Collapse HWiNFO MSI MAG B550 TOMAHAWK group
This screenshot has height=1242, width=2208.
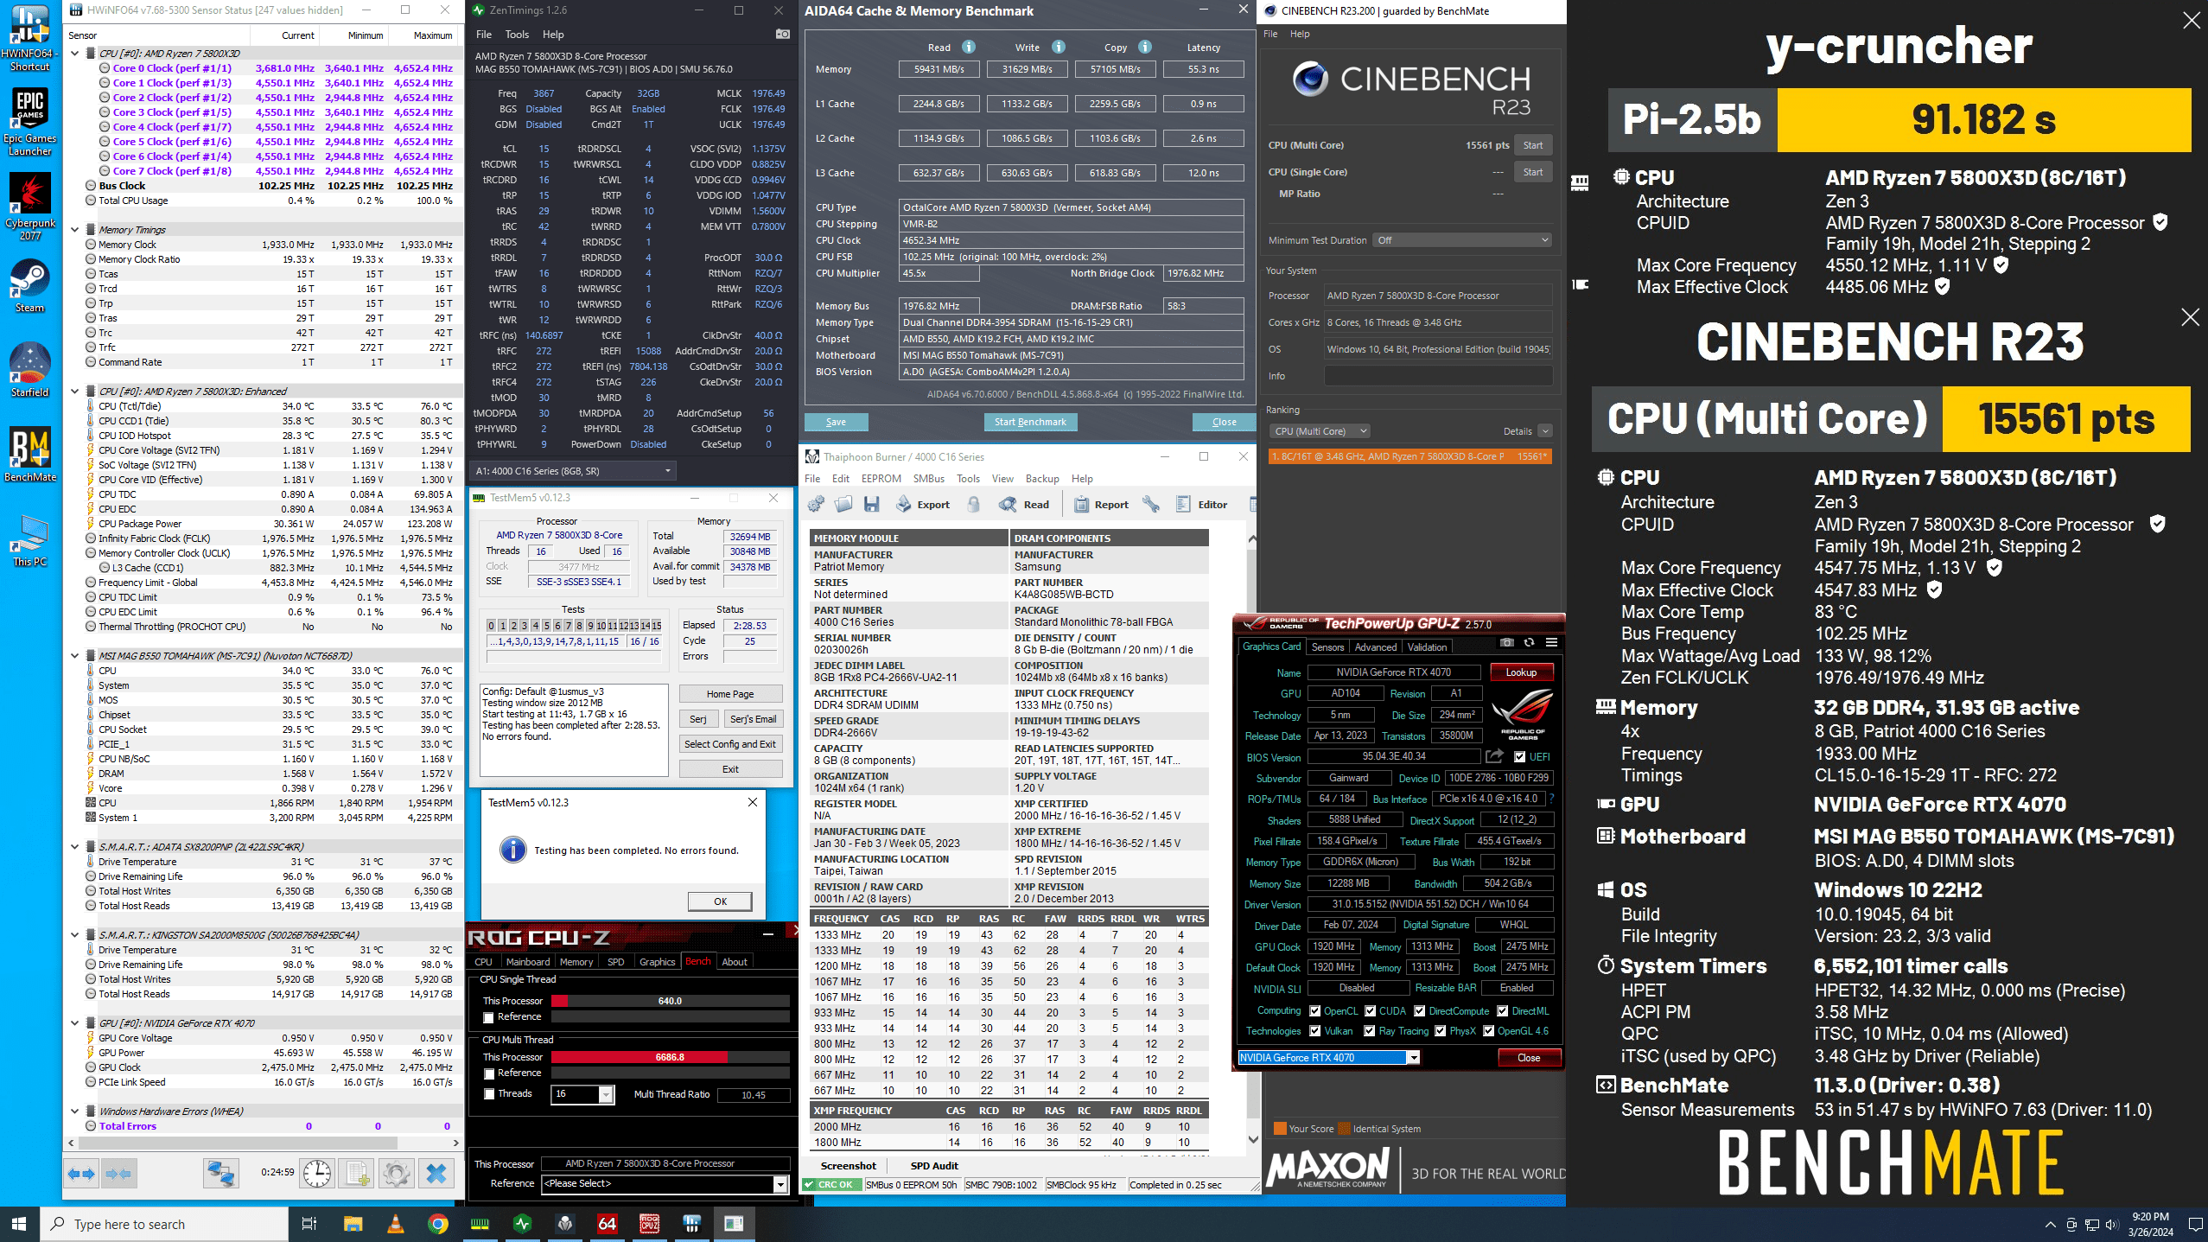coord(75,656)
